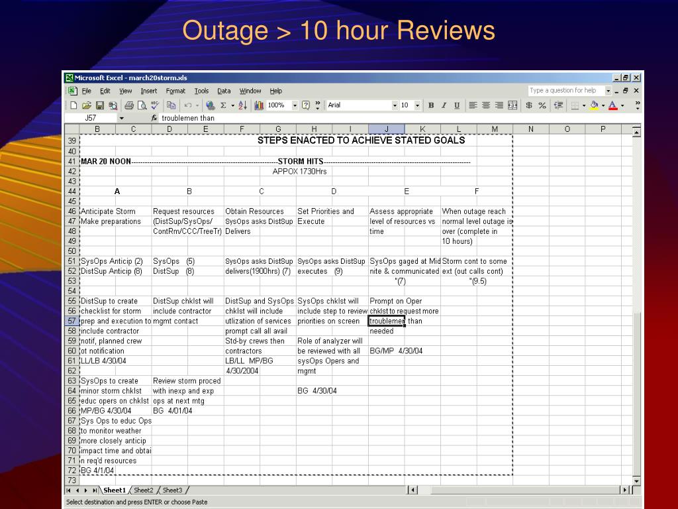Apply Percent style icon
This screenshot has height=509, width=678.
pos(542,105)
